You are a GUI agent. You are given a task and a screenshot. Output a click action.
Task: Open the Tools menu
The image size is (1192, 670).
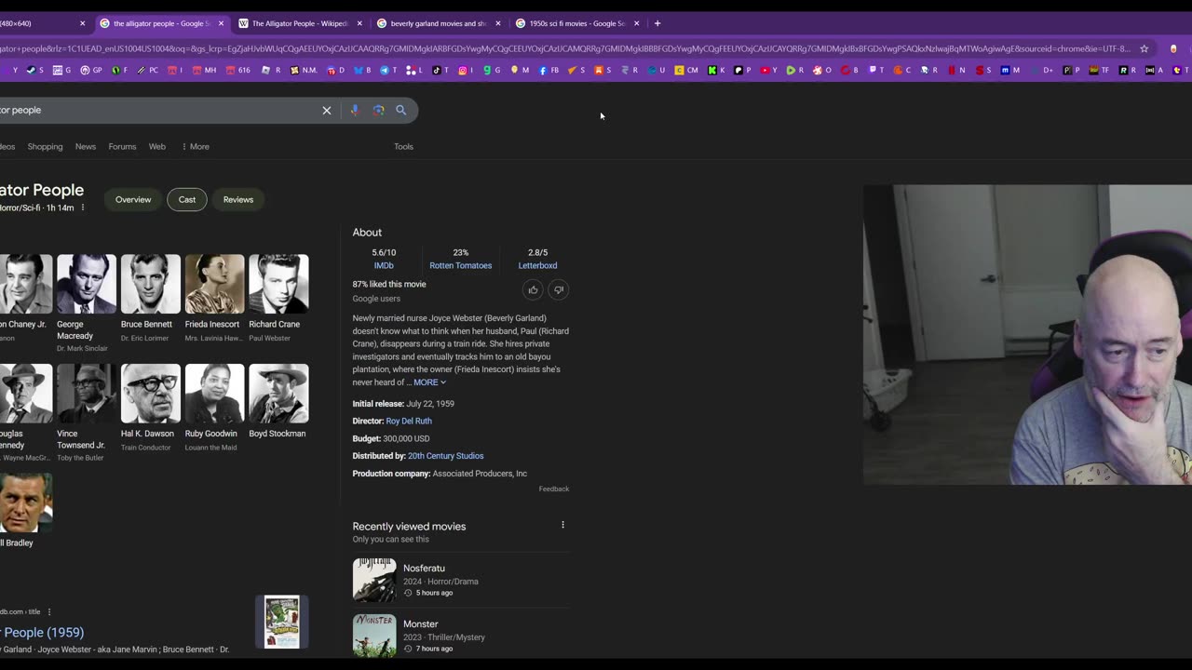[x=403, y=146]
